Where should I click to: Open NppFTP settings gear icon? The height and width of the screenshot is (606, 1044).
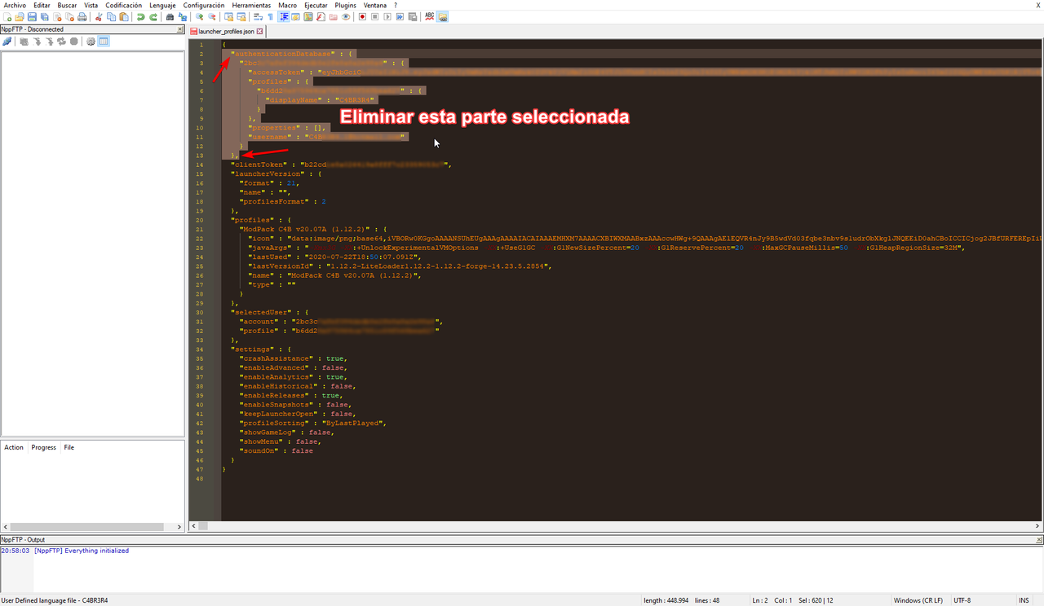pyautogui.click(x=91, y=42)
